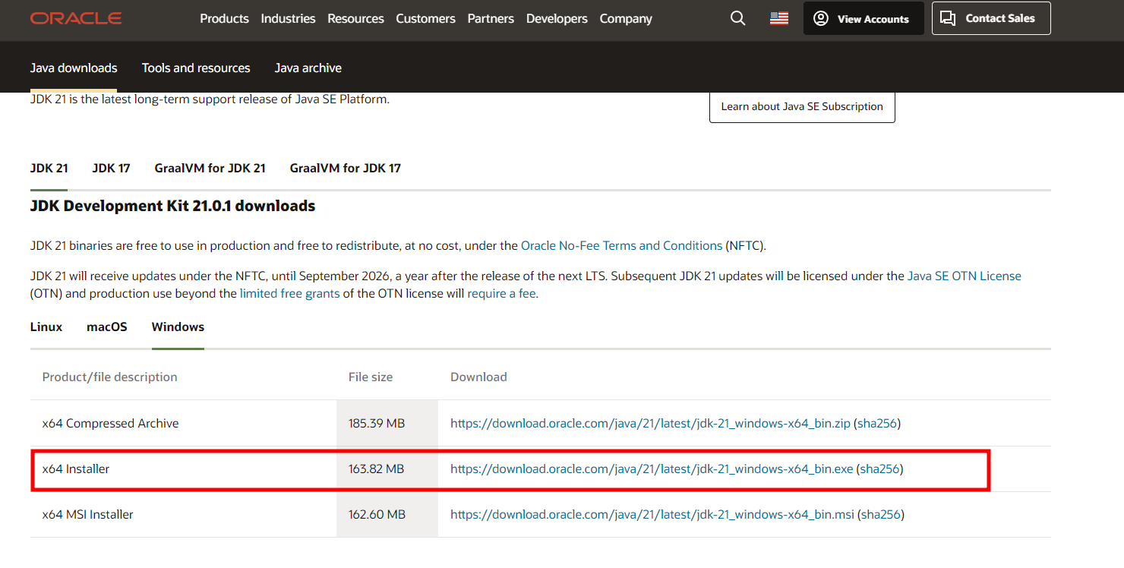Open sha256 for the x64 Installer

coord(880,469)
